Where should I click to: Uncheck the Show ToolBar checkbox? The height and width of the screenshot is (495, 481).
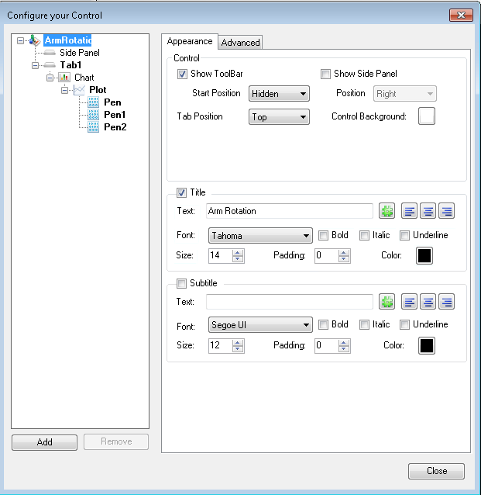coord(183,74)
